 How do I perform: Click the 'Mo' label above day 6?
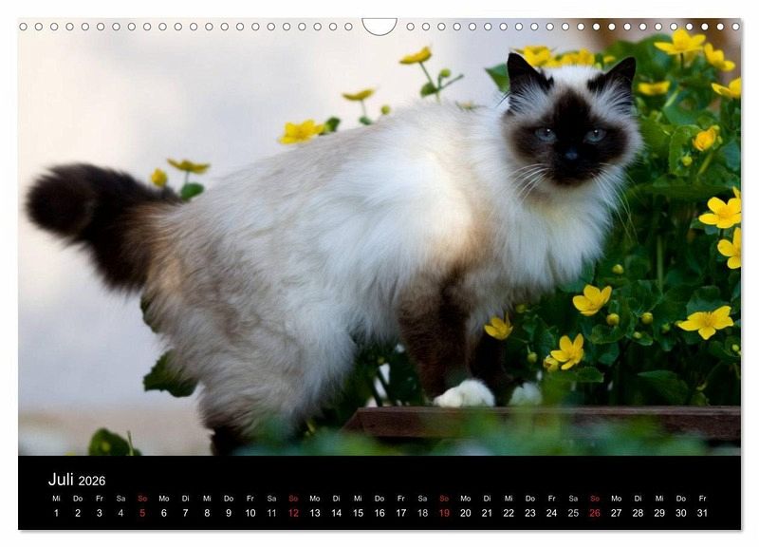click(x=164, y=498)
